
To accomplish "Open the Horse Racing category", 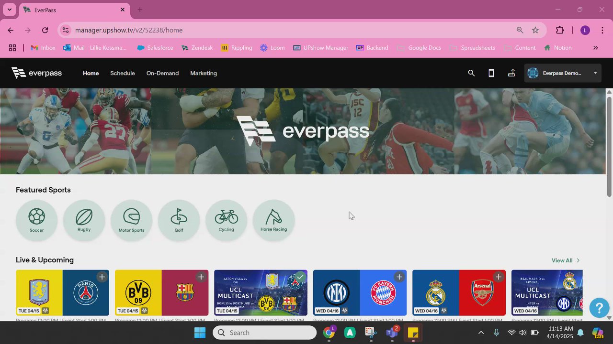I will [x=273, y=220].
